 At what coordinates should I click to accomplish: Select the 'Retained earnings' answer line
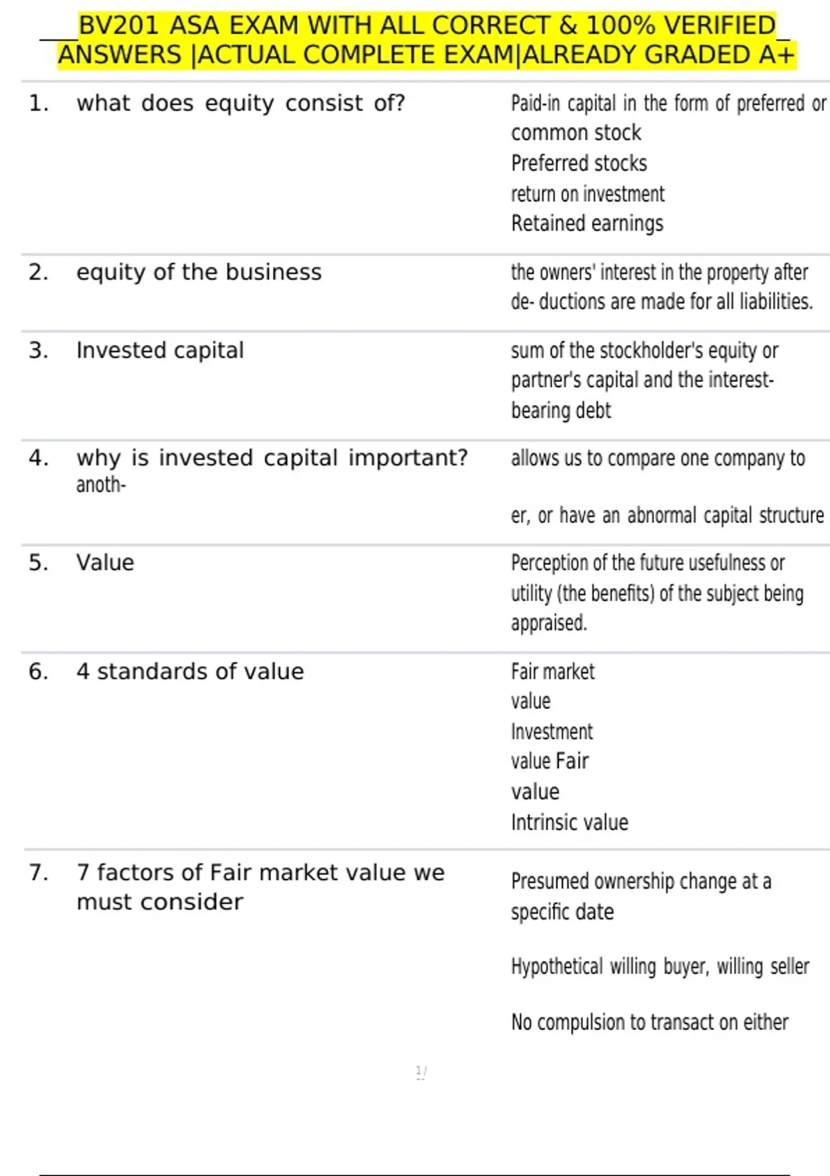587,223
